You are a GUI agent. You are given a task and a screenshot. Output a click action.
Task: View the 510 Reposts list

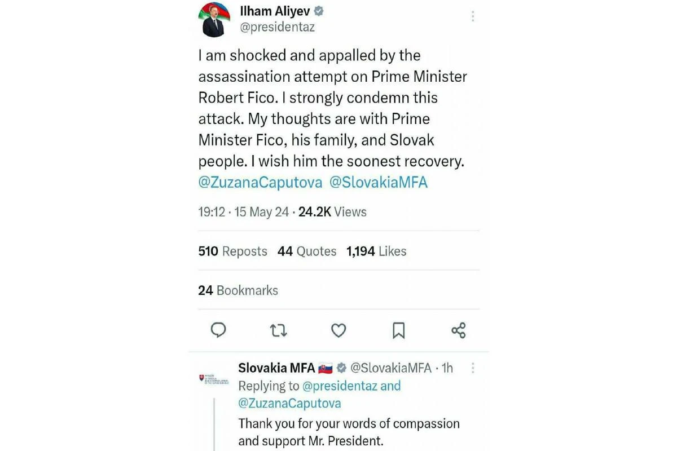coord(232,251)
